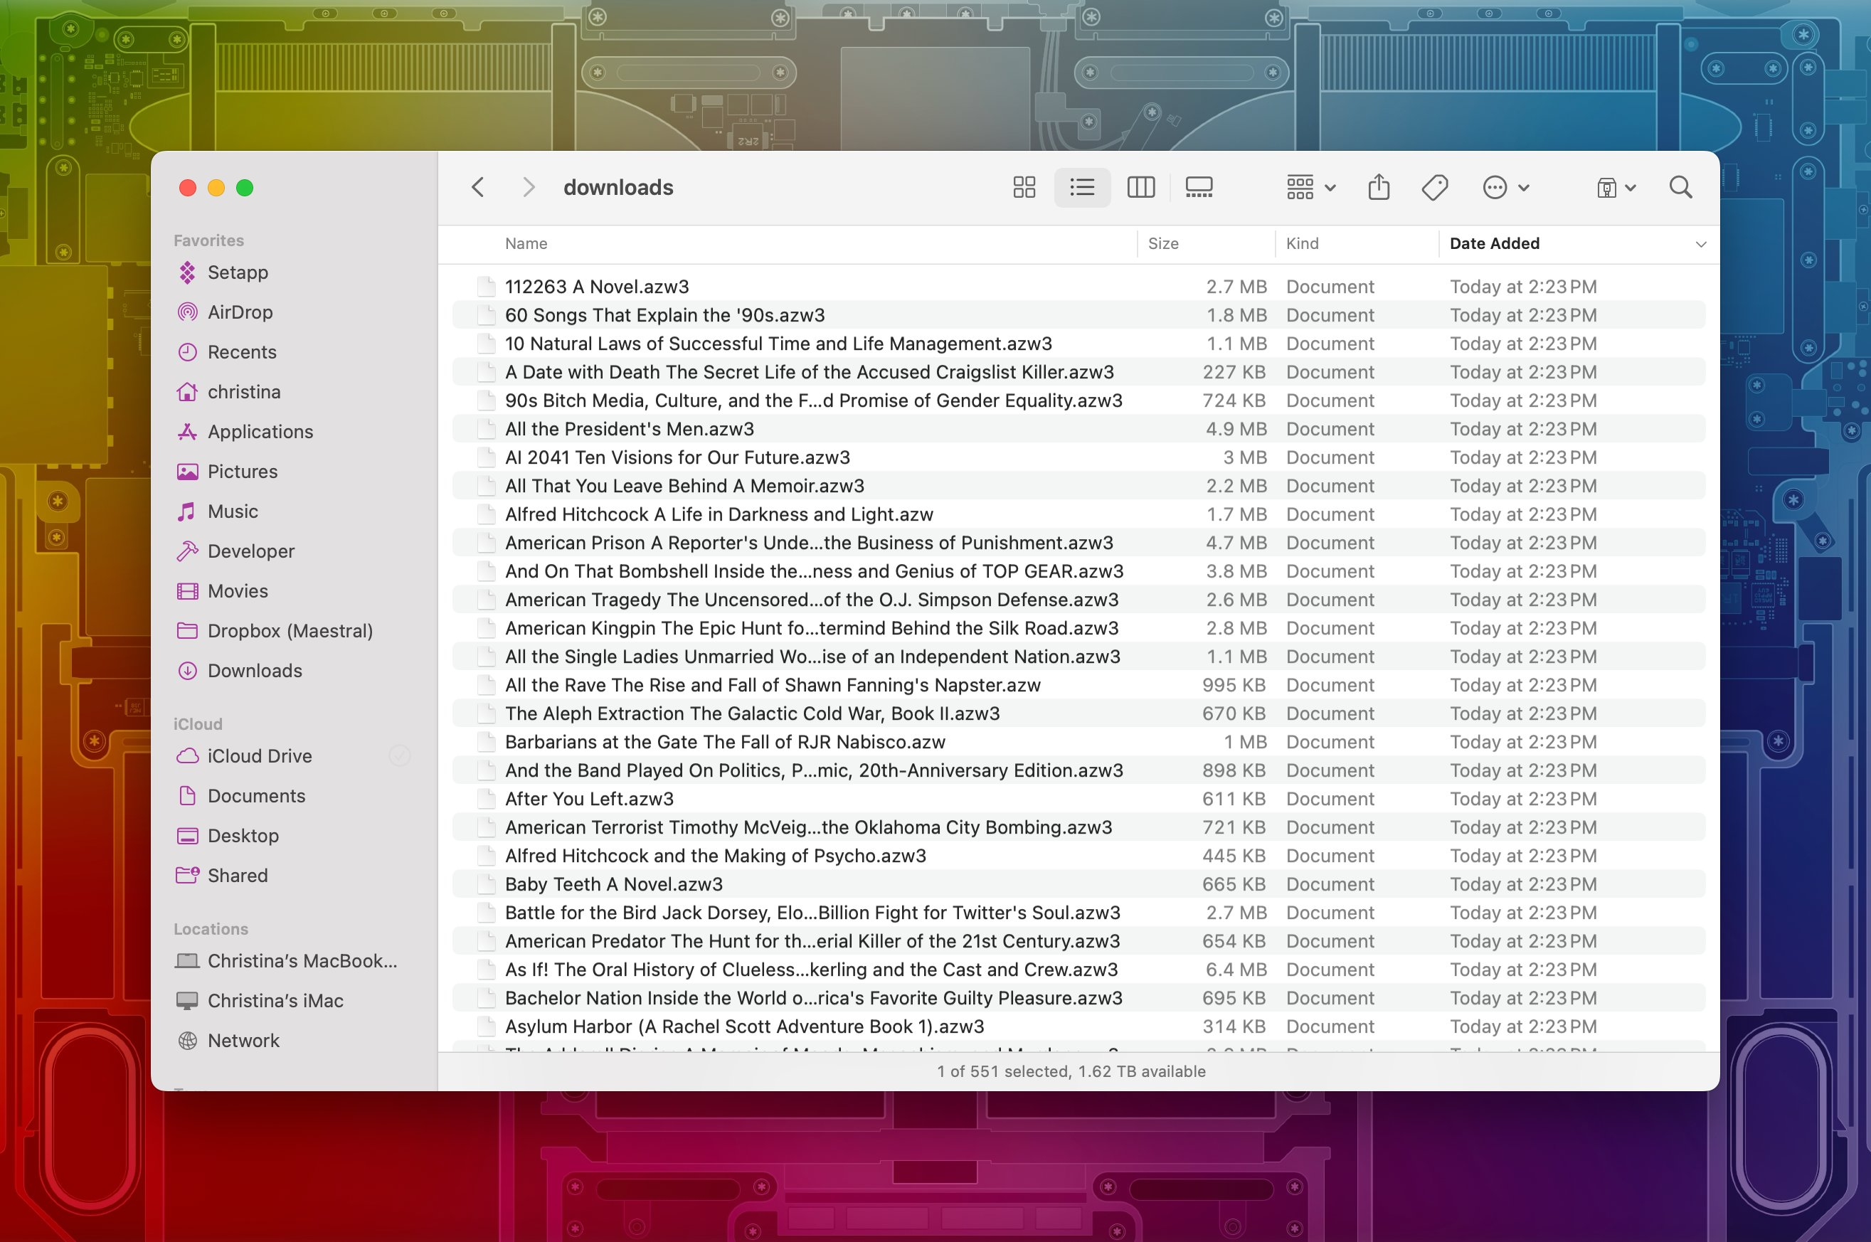
Task: Switch to icon view
Action: point(1024,188)
